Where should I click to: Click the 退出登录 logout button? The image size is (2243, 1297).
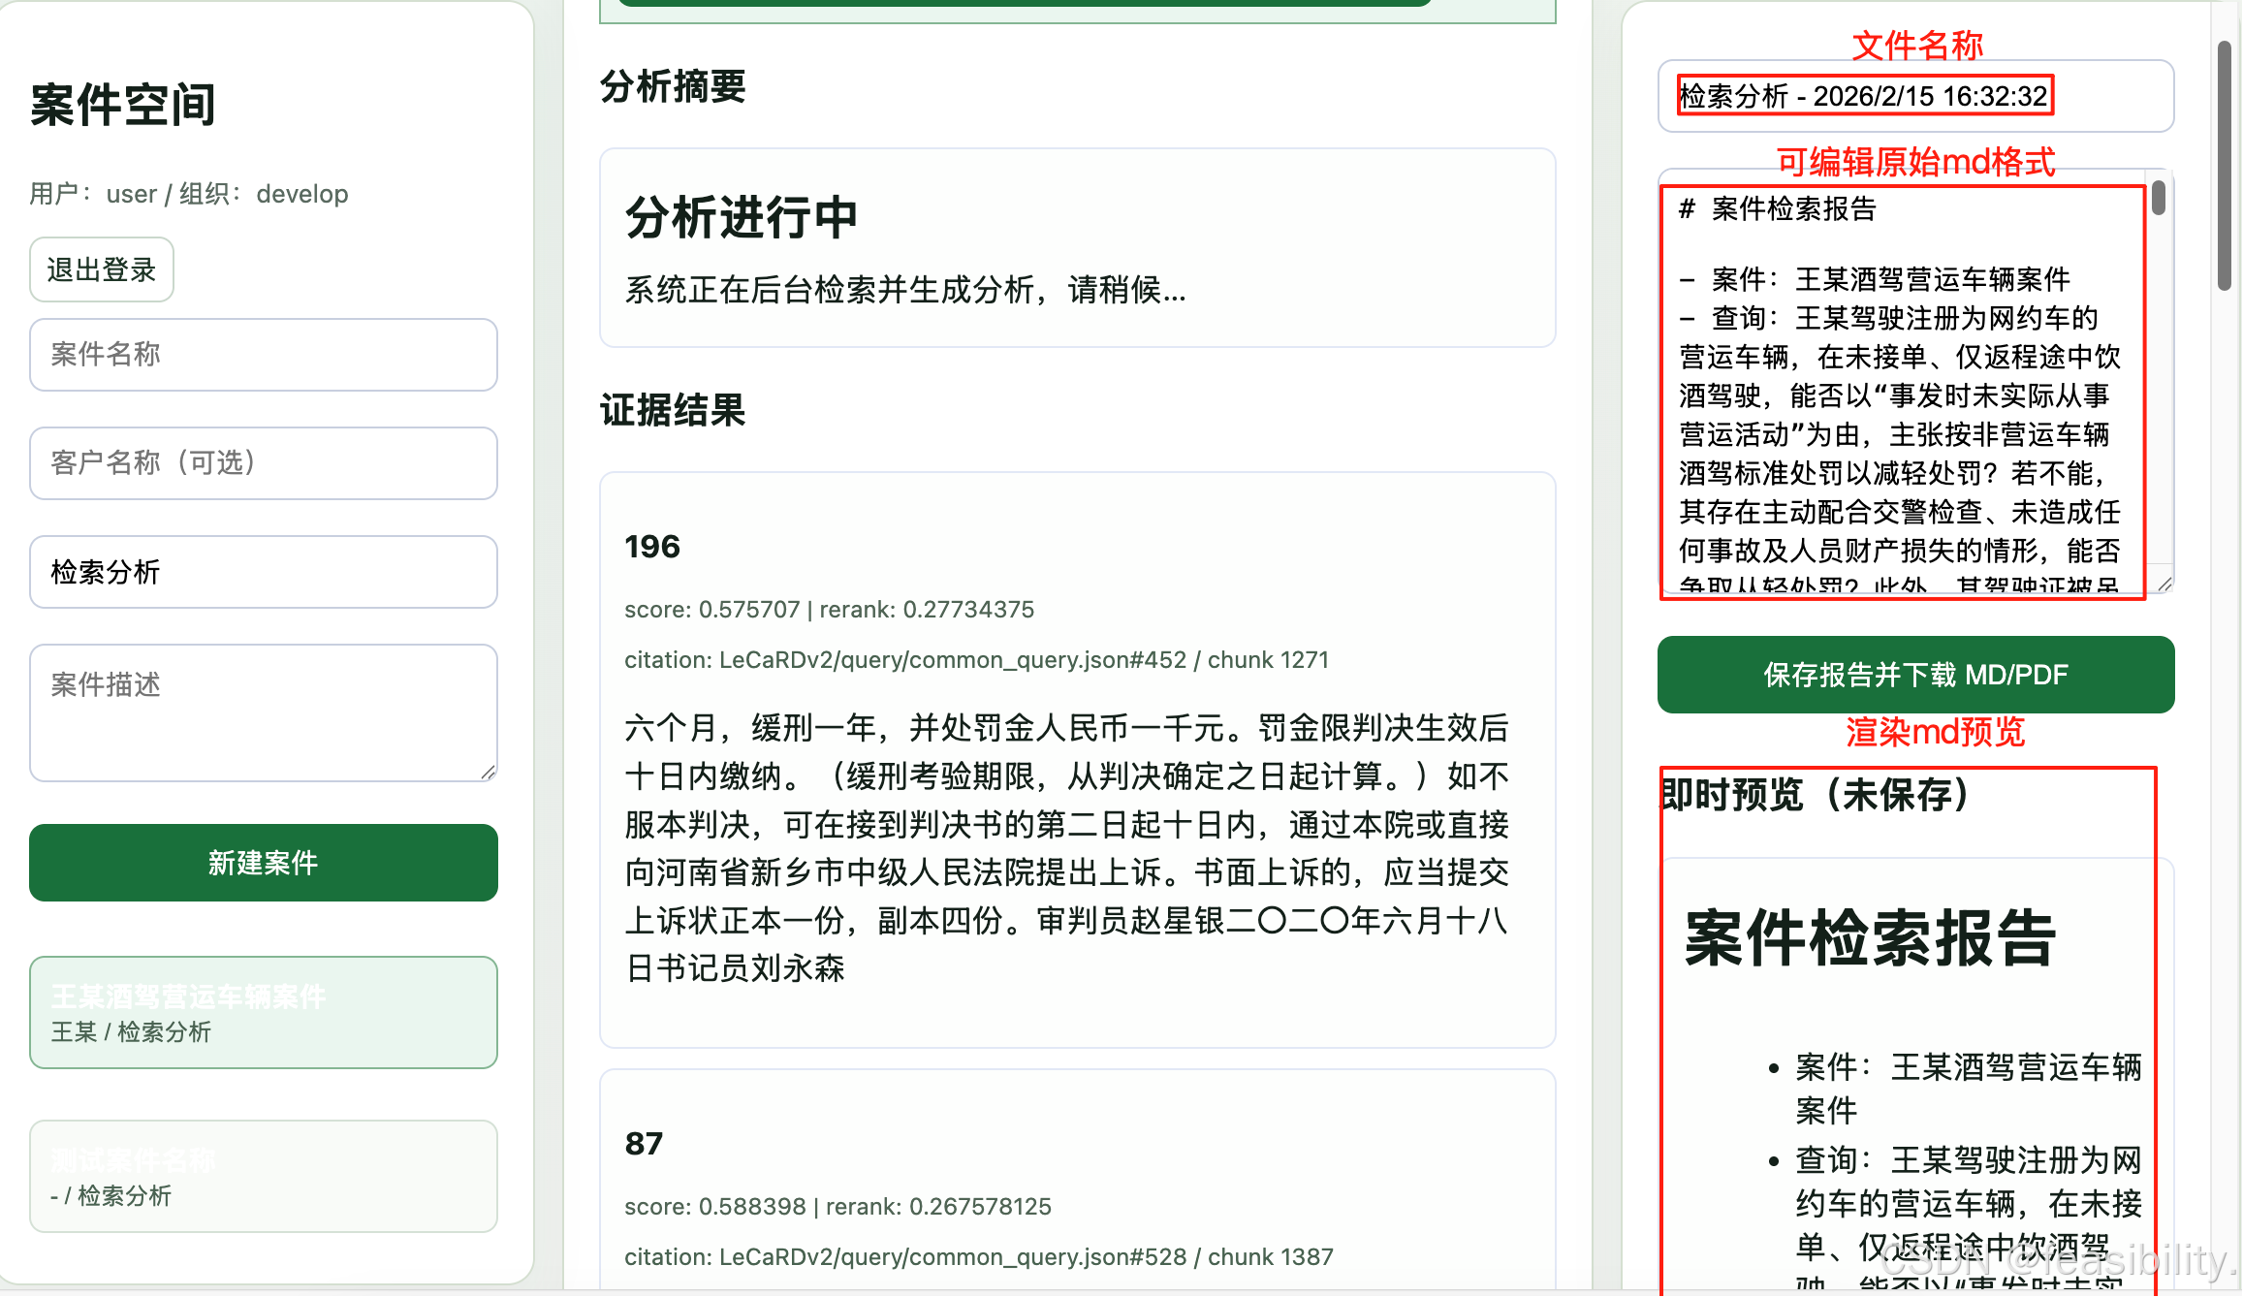[101, 269]
